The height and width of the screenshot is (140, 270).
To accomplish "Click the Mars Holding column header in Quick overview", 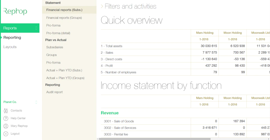I will click(x=205, y=33).
